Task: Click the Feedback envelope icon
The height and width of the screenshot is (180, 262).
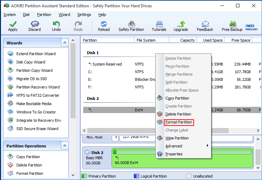Action: click(205, 24)
